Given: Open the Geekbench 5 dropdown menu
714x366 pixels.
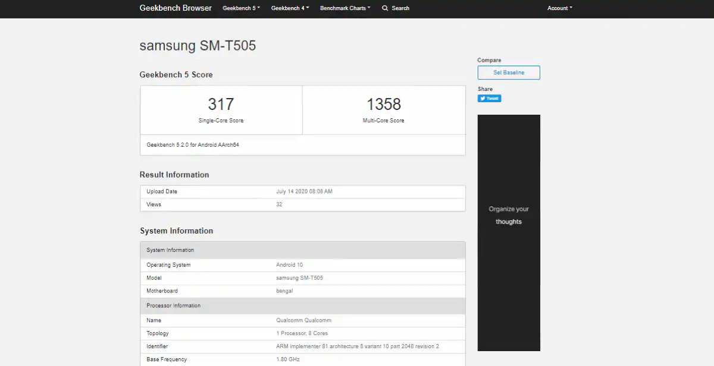Looking at the screenshot, I should [241, 8].
